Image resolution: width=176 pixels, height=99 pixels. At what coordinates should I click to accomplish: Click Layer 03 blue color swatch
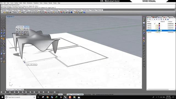point(159,29)
